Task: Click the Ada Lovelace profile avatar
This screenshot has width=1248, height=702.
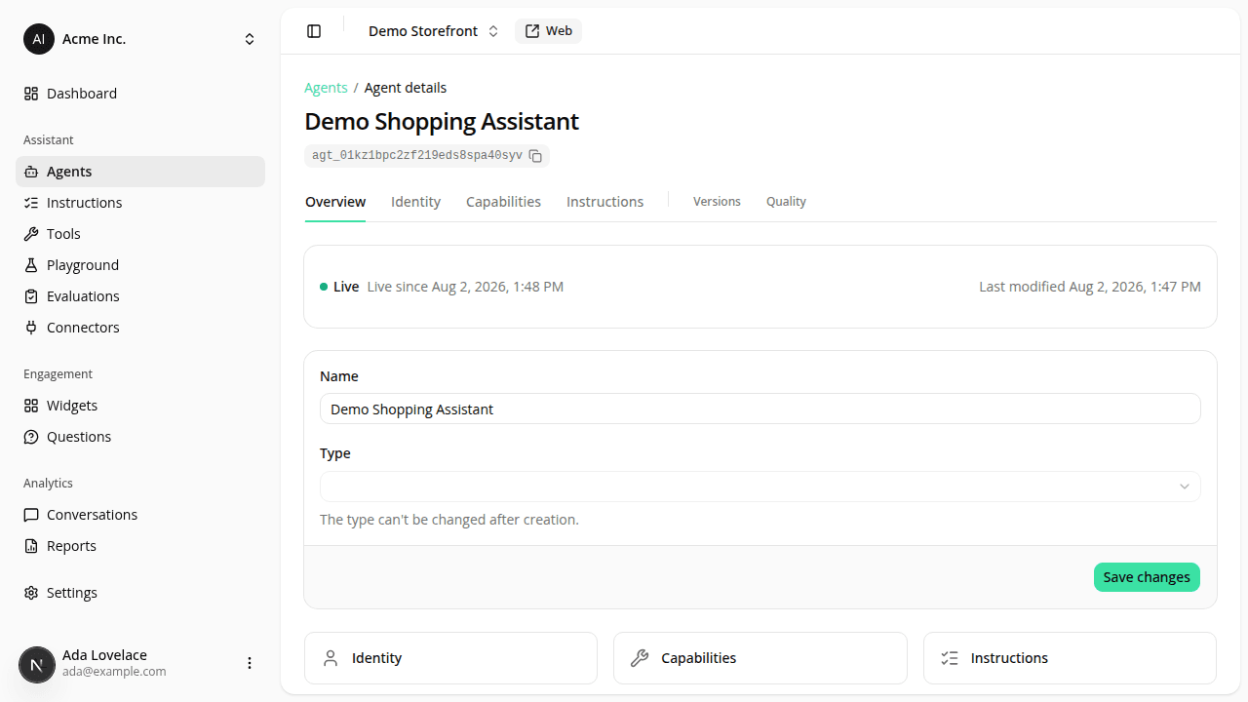Action: (x=37, y=665)
